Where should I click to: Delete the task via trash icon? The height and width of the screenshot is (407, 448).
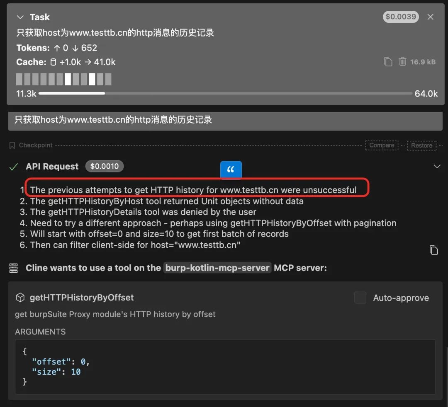click(402, 61)
